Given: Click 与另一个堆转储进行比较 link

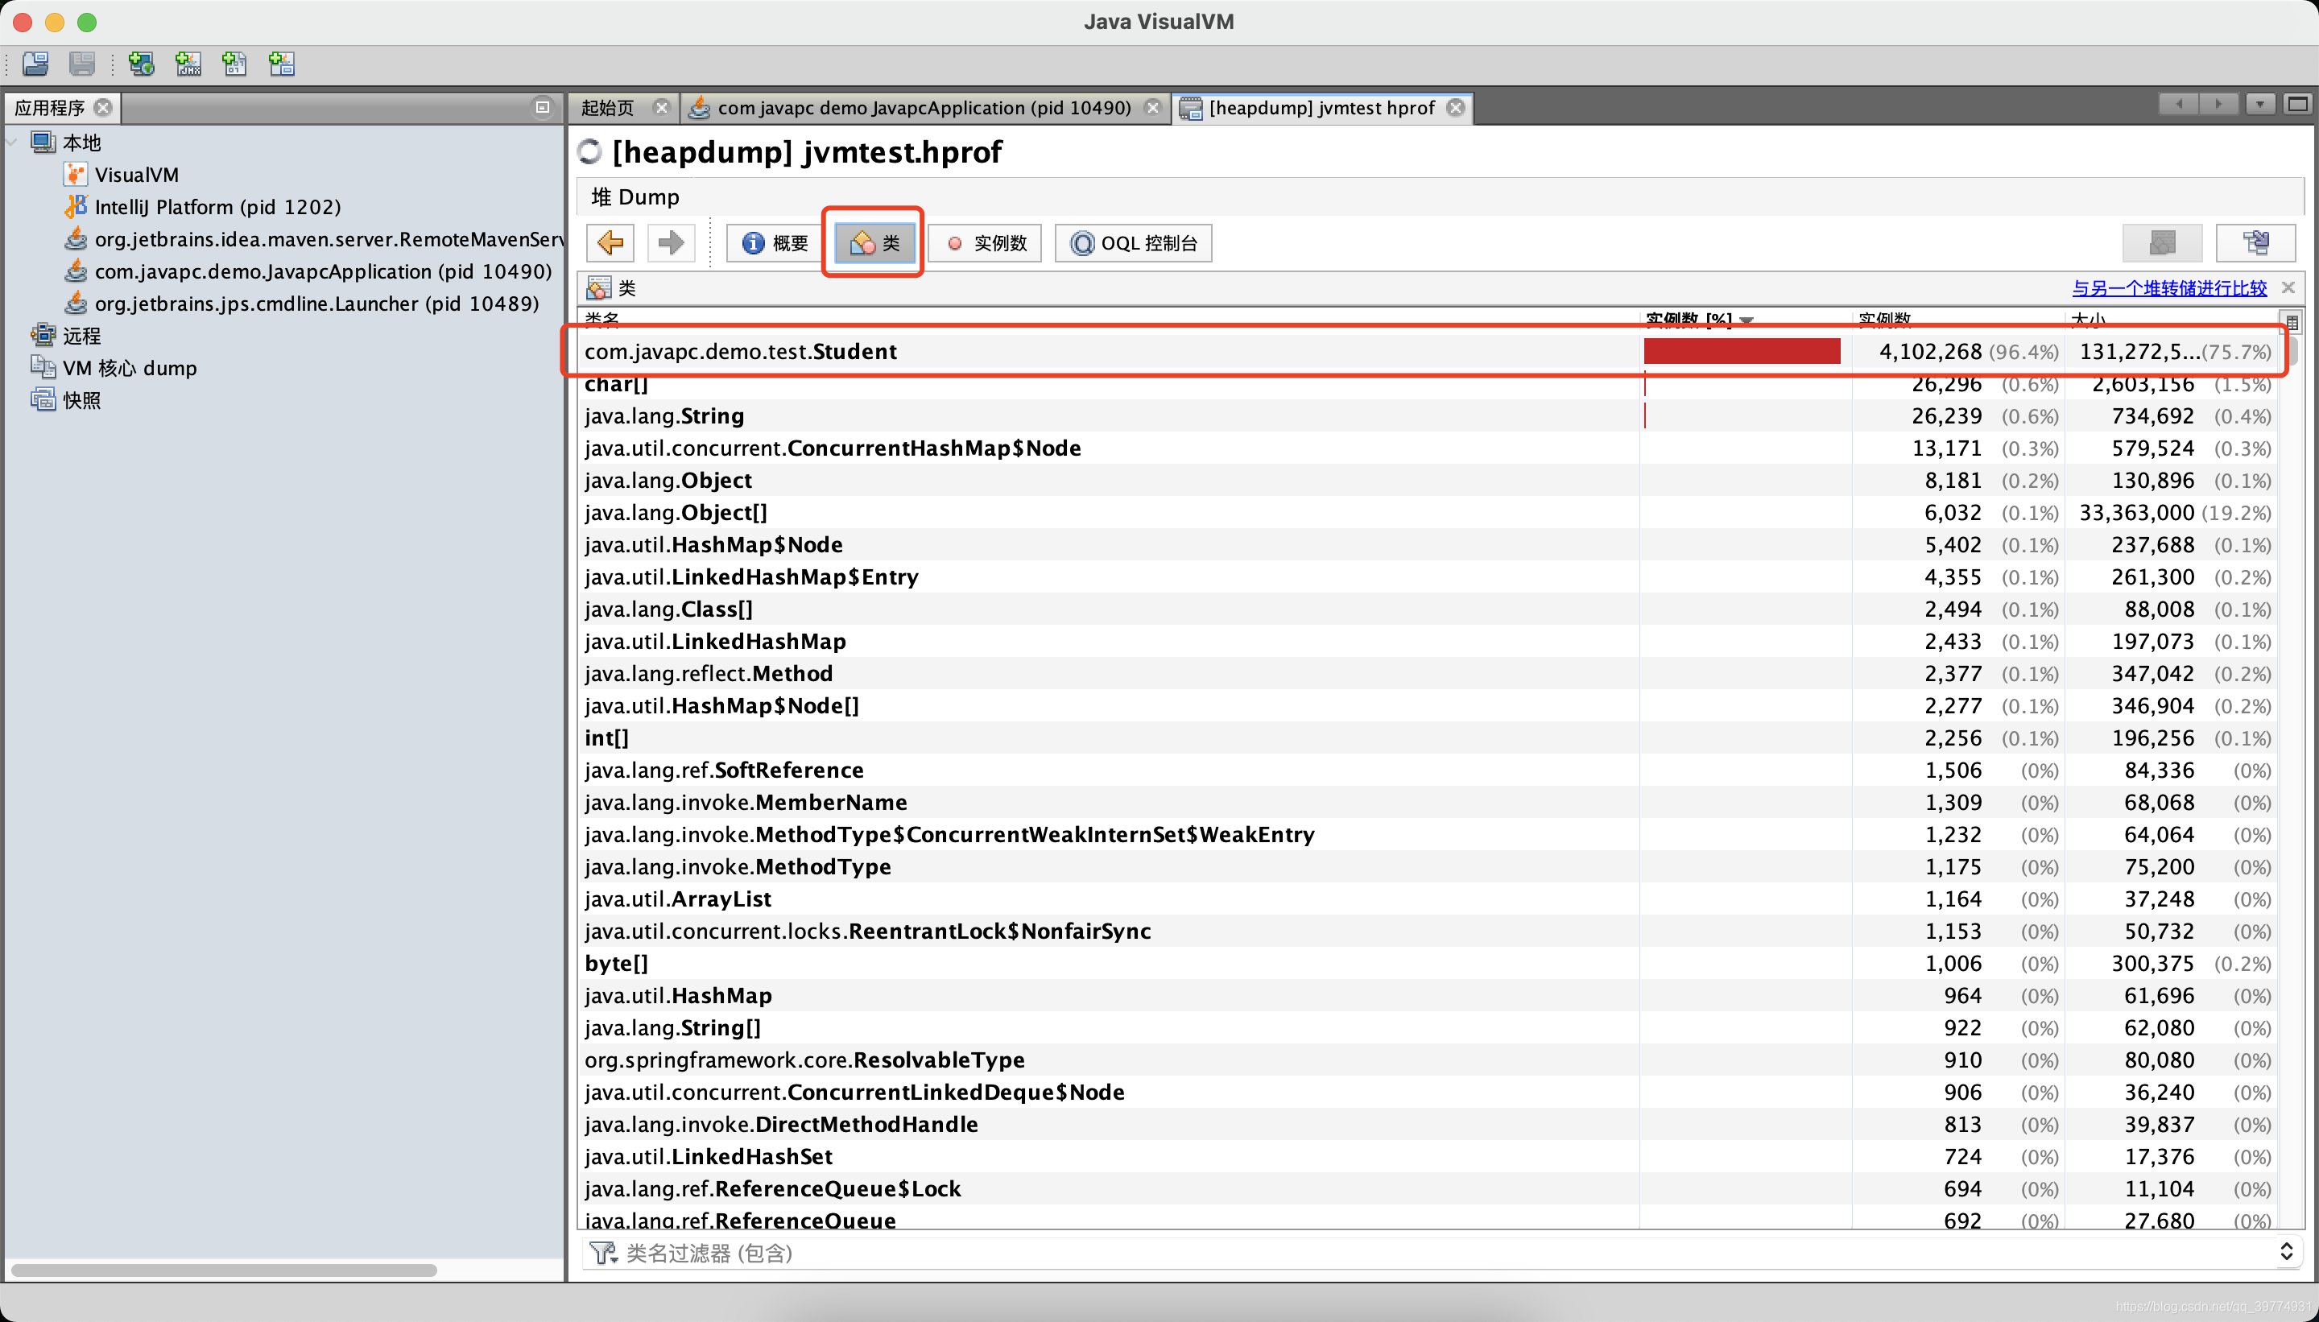Looking at the screenshot, I should click(x=2168, y=287).
